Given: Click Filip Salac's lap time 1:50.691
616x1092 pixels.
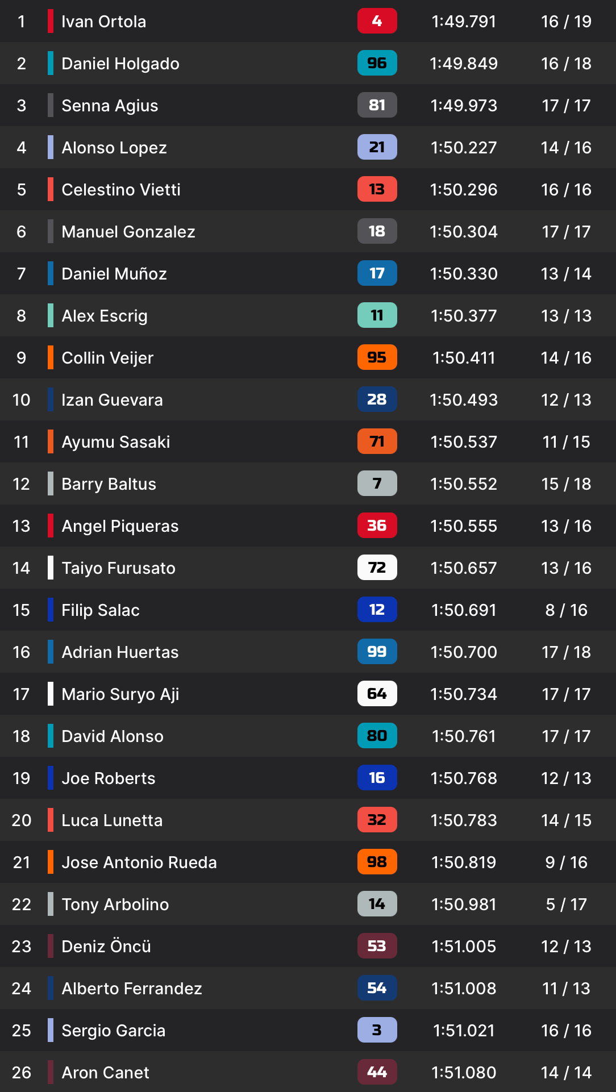Looking at the screenshot, I should click(x=464, y=610).
